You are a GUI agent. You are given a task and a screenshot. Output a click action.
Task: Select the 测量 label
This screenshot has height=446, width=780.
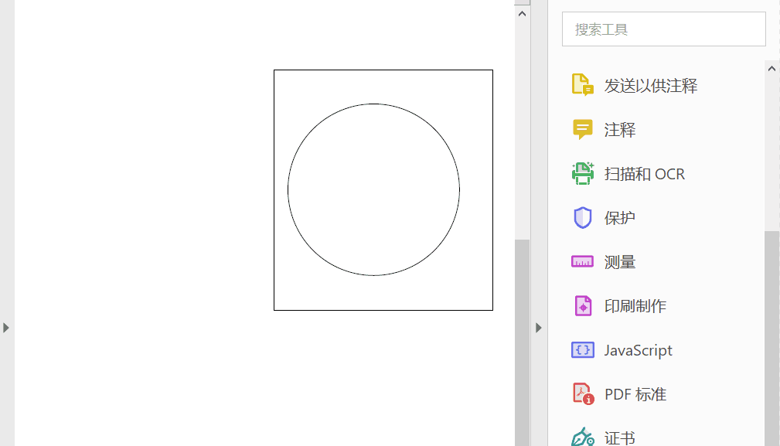tap(620, 262)
